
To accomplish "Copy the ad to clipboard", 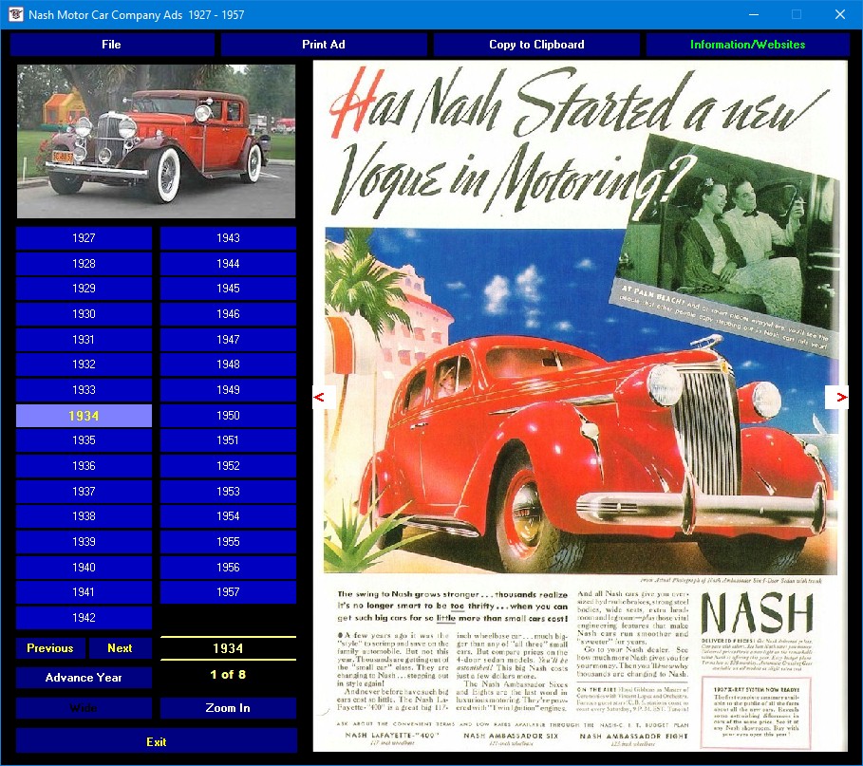I will pyautogui.click(x=536, y=45).
